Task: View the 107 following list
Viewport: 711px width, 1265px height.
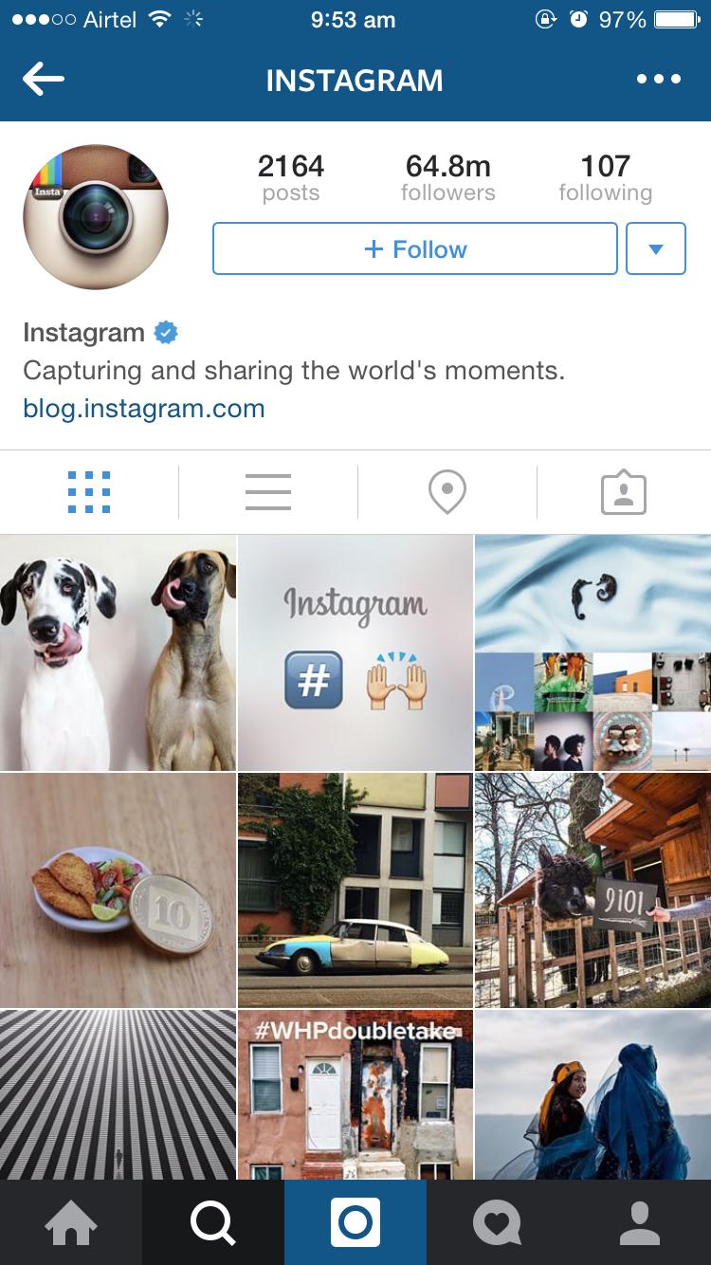Action: click(x=605, y=178)
